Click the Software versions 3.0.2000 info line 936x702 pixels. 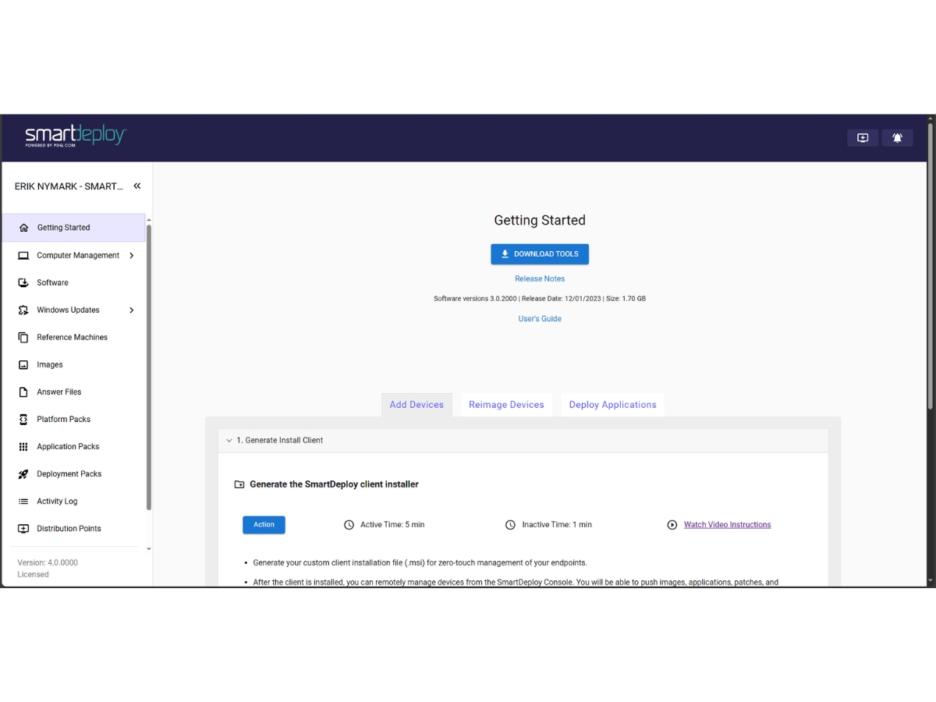click(x=540, y=299)
